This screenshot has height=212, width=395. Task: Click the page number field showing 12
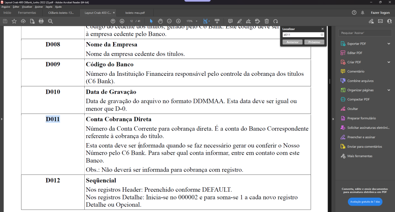tap(131, 21)
